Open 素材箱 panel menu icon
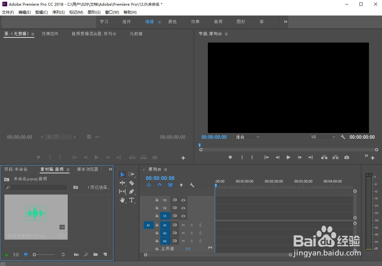Image resolution: width=382 pixels, height=266 pixels. [68, 170]
